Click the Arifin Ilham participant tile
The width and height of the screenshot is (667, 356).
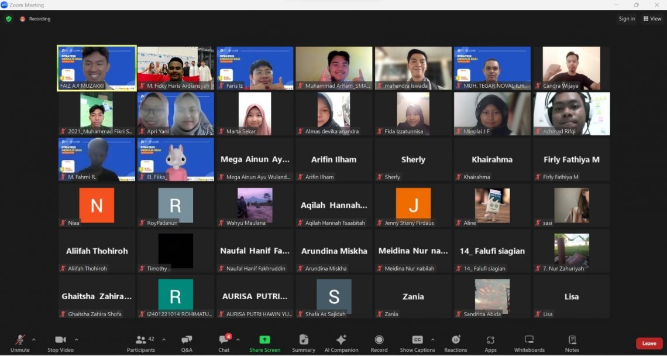(334, 159)
